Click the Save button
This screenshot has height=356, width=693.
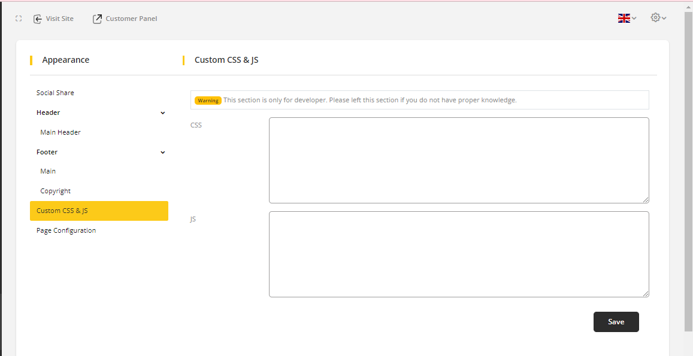(616, 322)
